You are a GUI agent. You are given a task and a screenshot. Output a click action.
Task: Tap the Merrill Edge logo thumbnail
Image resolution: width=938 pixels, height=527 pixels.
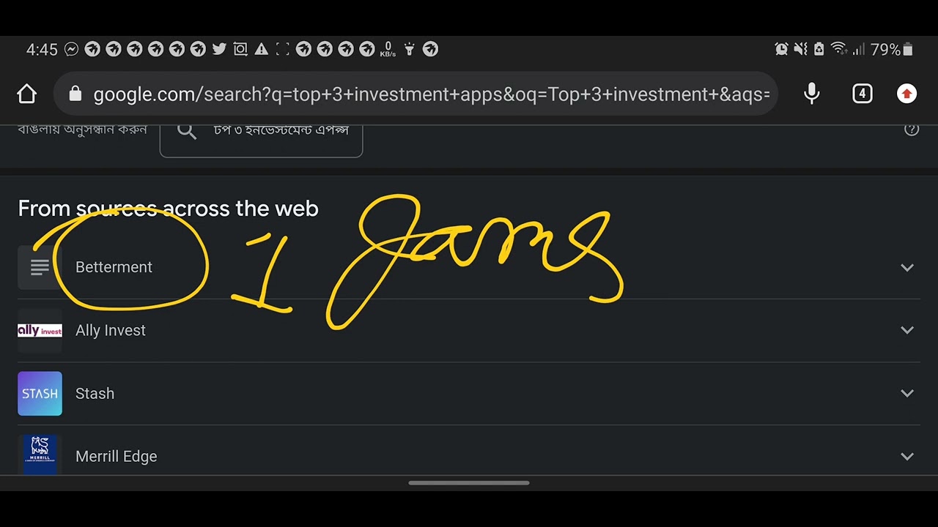(x=40, y=455)
